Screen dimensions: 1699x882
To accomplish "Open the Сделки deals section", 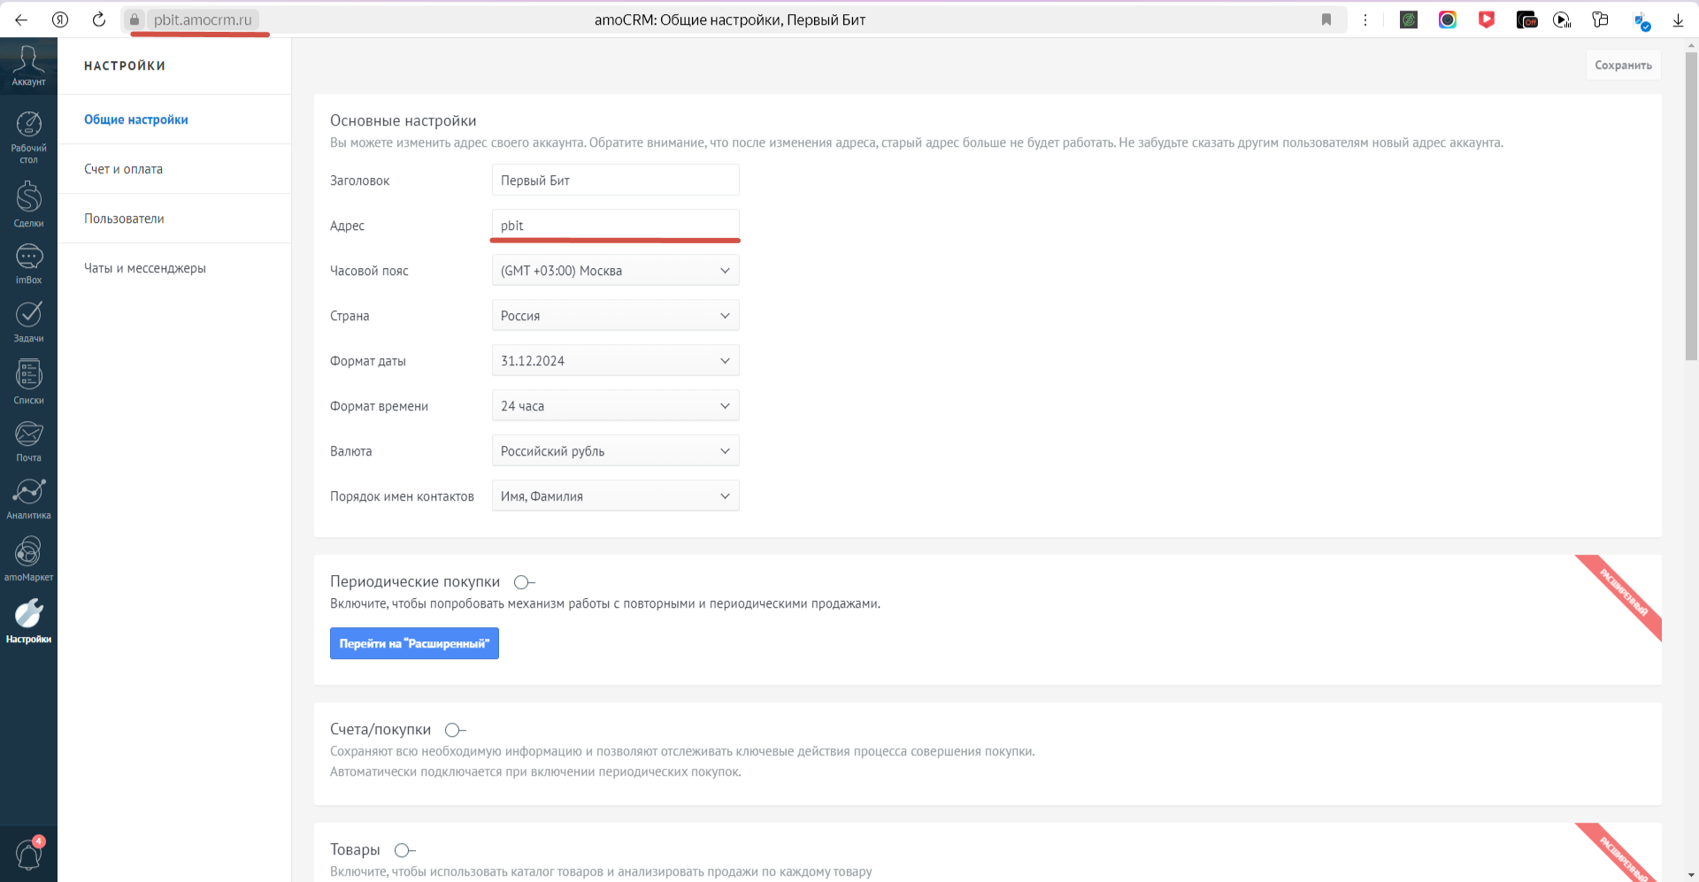I will click(28, 203).
